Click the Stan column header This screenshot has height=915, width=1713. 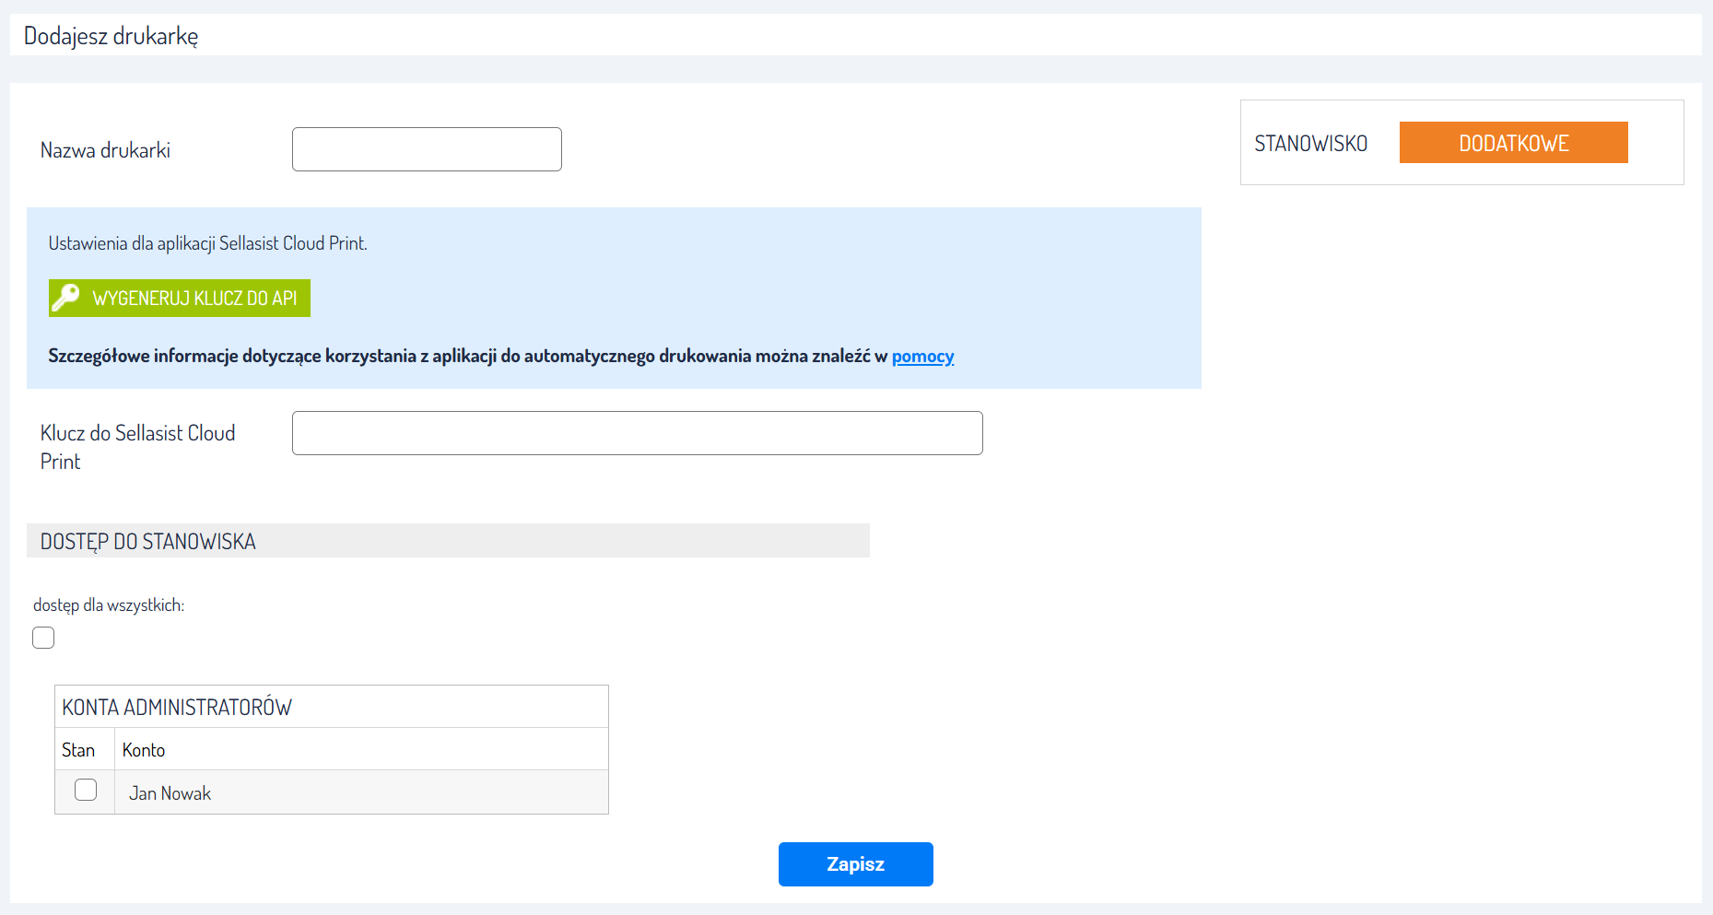point(78,750)
